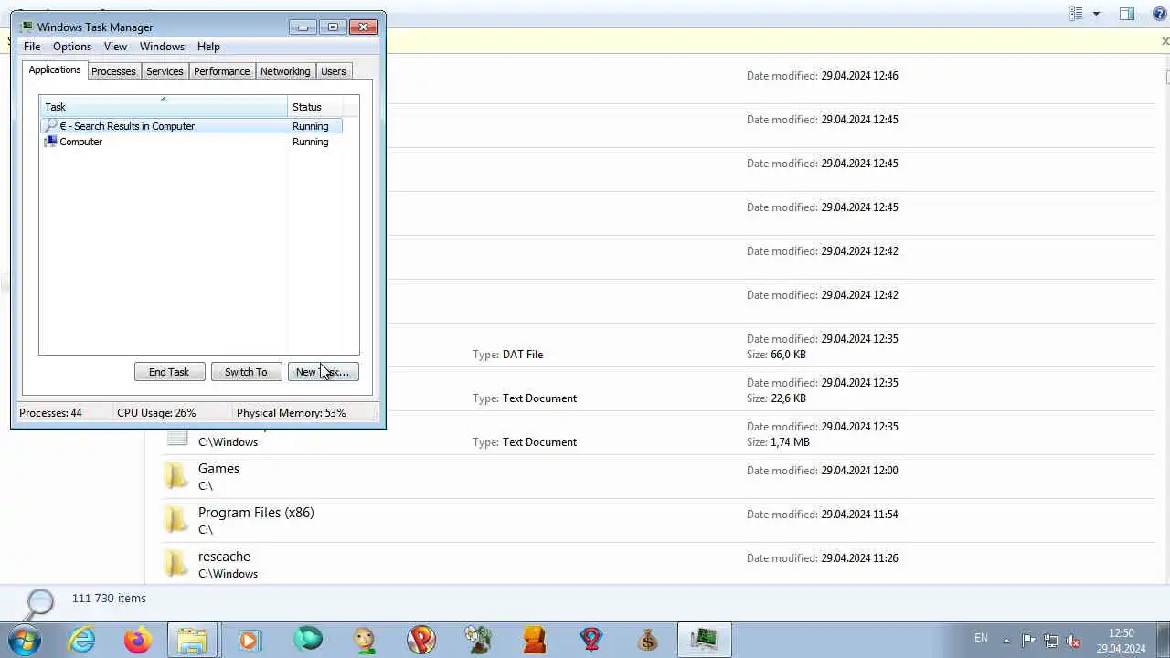Image resolution: width=1170 pixels, height=658 pixels.
Task: Open the Help menu in Task Manager
Action: pyautogui.click(x=208, y=47)
